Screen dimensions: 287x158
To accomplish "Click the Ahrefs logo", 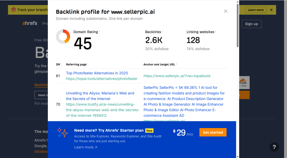I will click(30, 23).
